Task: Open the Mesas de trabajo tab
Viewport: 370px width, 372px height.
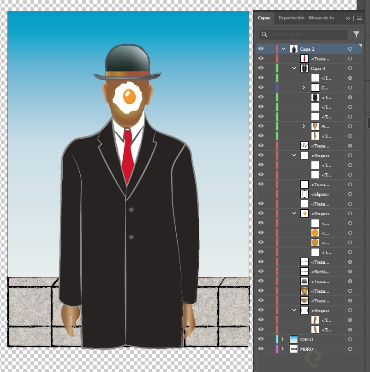Action: tap(321, 18)
